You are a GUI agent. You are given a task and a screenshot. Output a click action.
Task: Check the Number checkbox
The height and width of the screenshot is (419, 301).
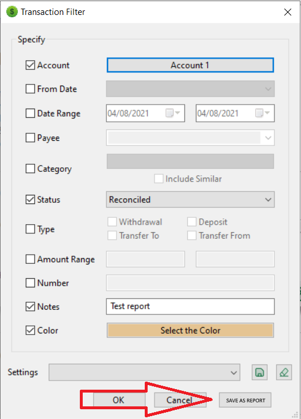(x=30, y=283)
